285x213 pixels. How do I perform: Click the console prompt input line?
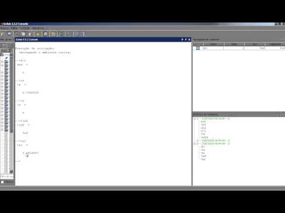pyautogui.click(x=103, y=161)
